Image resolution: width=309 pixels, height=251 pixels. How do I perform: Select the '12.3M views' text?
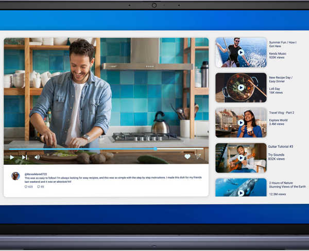coord(277,194)
